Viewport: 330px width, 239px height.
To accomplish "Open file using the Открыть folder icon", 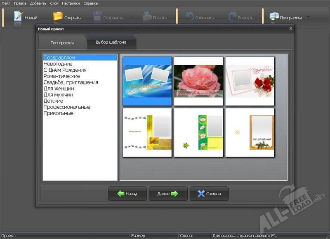I will tap(58, 16).
